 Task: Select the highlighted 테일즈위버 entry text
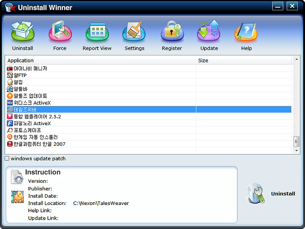pyautogui.click(x=25, y=110)
